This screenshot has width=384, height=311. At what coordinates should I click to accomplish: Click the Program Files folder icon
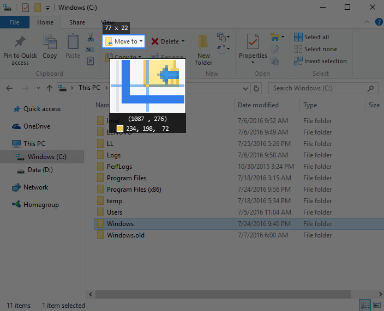point(100,178)
